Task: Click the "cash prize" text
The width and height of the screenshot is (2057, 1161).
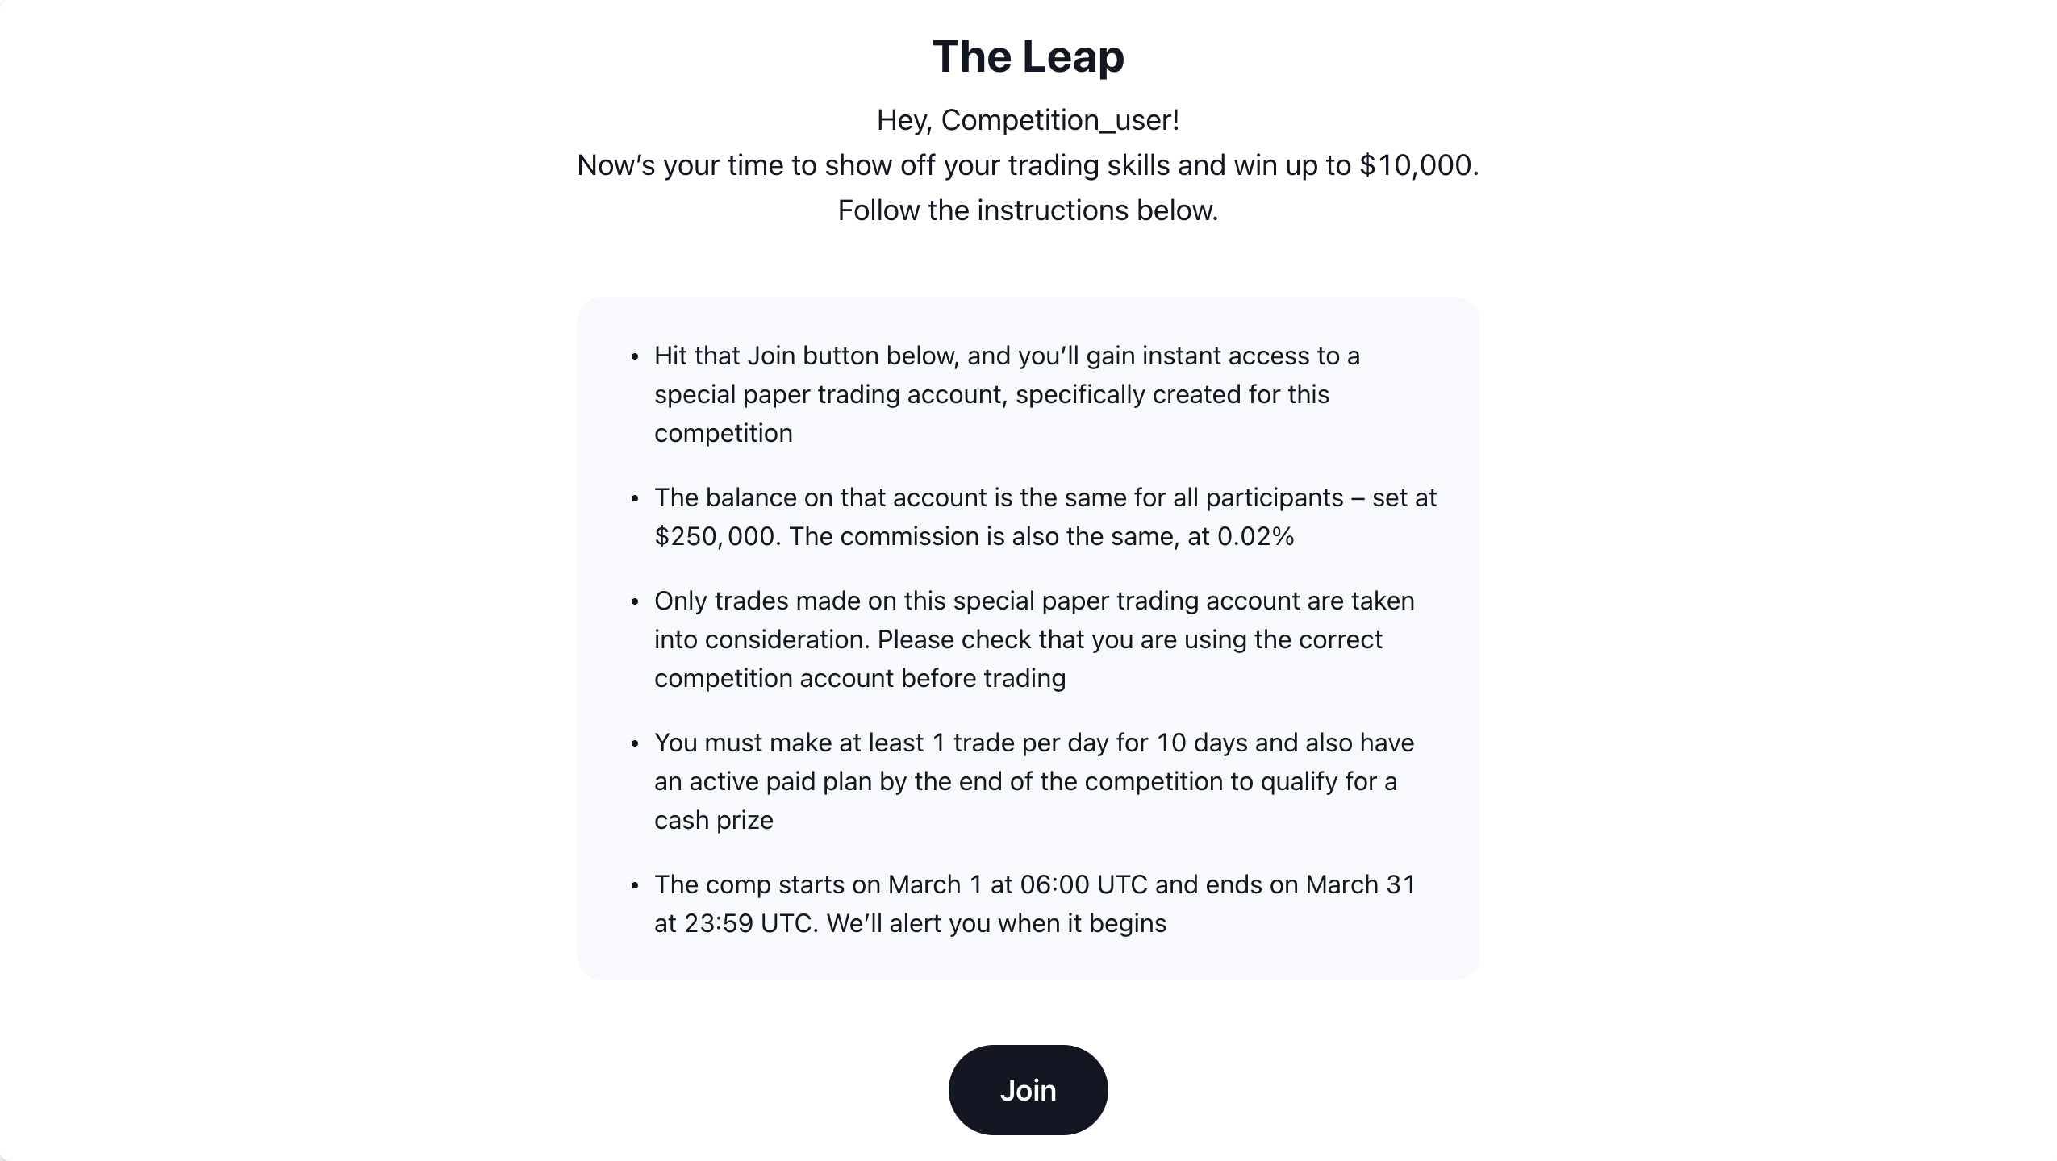Action: tap(714, 820)
